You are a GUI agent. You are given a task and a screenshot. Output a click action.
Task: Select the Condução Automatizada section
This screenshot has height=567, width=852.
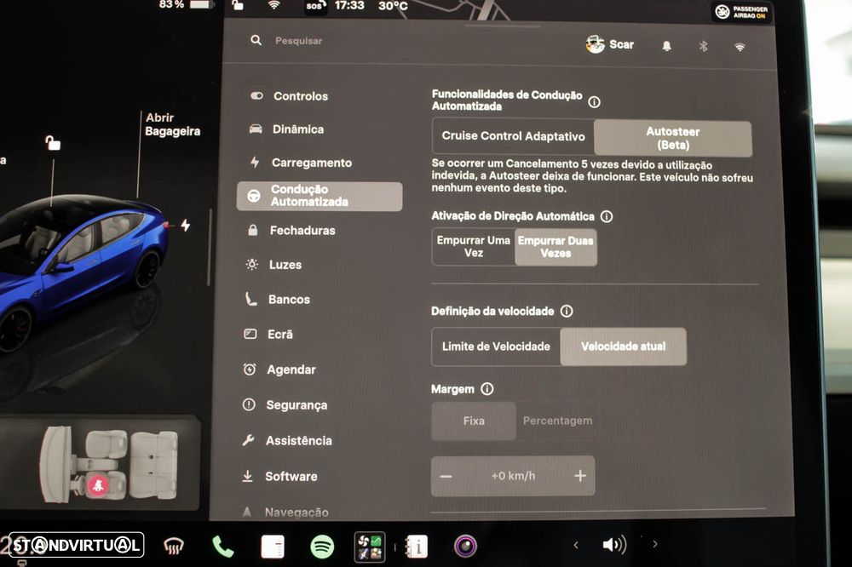tap(319, 196)
